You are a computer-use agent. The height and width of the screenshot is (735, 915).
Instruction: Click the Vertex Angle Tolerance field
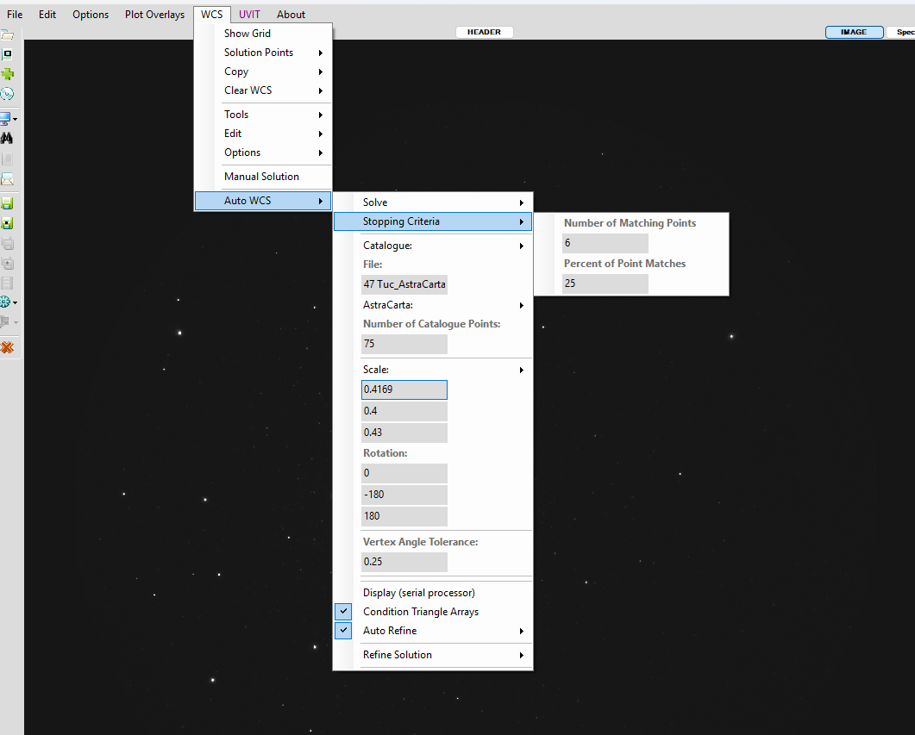tap(404, 562)
